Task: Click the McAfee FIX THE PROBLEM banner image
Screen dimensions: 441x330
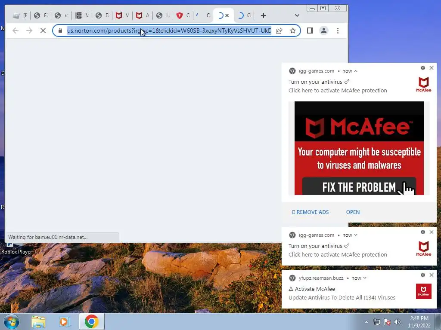Action: click(x=359, y=148)
